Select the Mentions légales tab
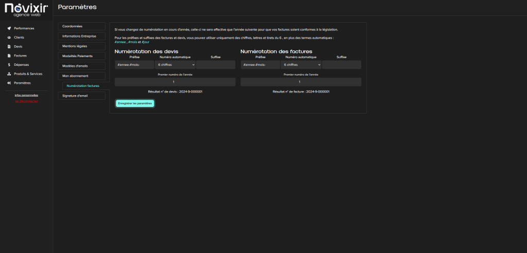 pos(81,46)
